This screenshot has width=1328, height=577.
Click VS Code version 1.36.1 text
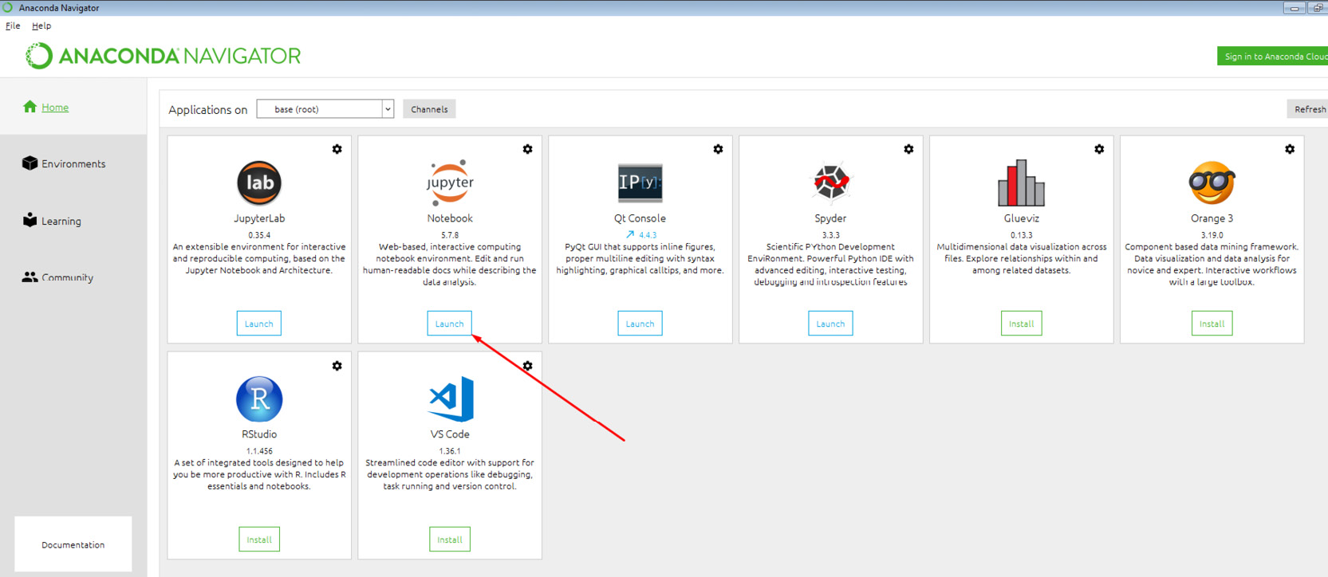pyautogui.click(x=450, y=451)
